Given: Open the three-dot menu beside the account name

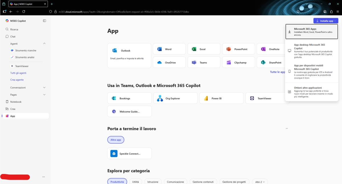Looking at the screenshot, I should tap(44, 177).
